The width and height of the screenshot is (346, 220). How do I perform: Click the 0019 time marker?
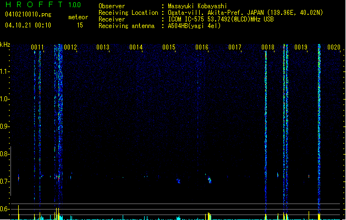coord(301,47)
